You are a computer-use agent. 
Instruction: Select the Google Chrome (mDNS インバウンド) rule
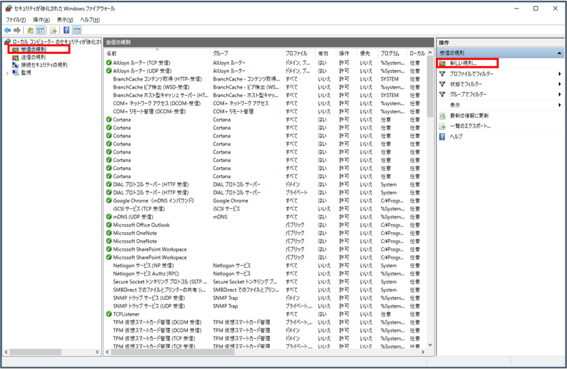click(153, 201)
